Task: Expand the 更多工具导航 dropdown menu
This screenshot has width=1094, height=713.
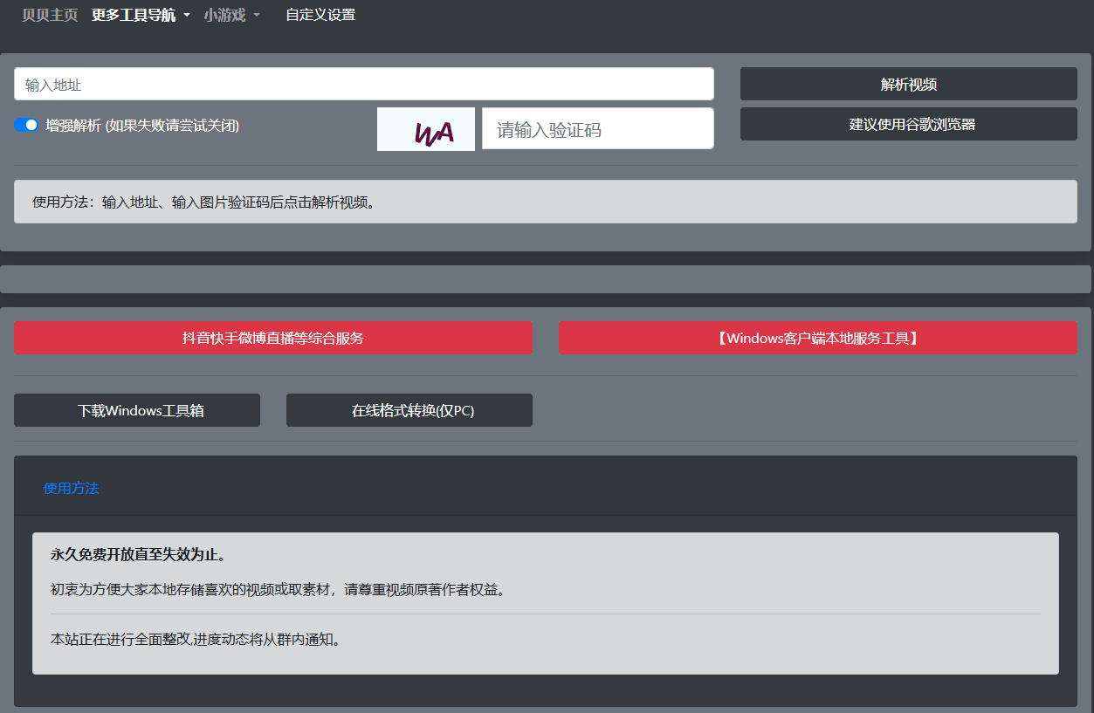Action: point(140,15)
